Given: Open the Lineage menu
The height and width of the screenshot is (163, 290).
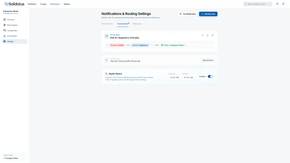Looking at the screenshot, I should point(43,4).
